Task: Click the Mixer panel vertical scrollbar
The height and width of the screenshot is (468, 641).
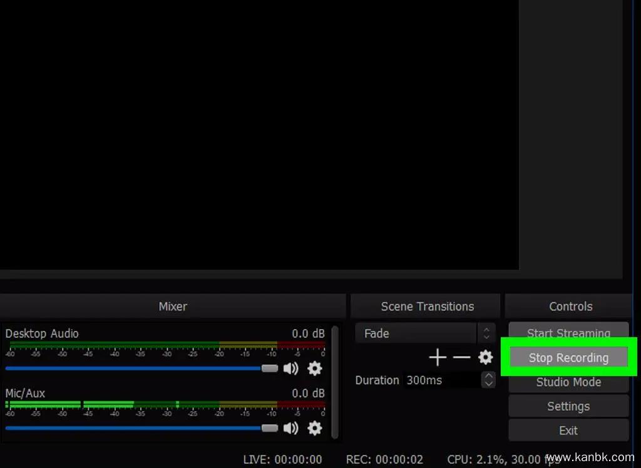Action: pyautogui.click(x=336, y=380)
